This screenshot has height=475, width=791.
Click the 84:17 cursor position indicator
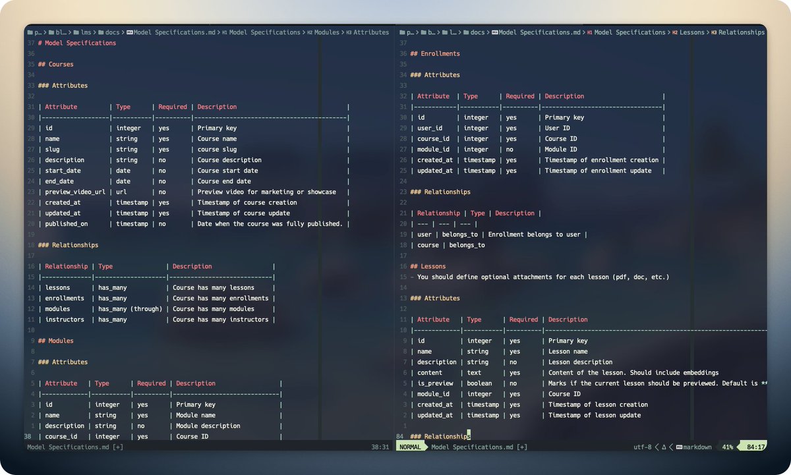pos(755,447)
